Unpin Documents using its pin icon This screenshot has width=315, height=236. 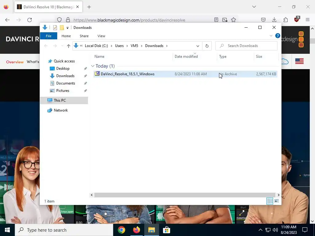86,83
